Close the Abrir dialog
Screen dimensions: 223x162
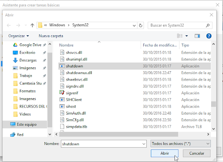(x=212, y=15)
